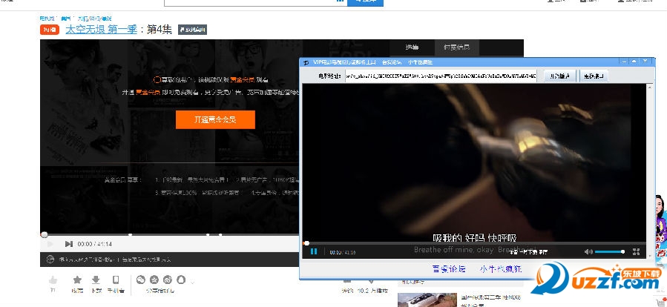The width and height of the screenshot is (667, 307).
Task: Click the dark badge after 第4集
Action: click(x=192, y=30)
